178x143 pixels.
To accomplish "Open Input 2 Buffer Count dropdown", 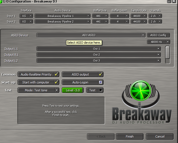I will point(119,21).
